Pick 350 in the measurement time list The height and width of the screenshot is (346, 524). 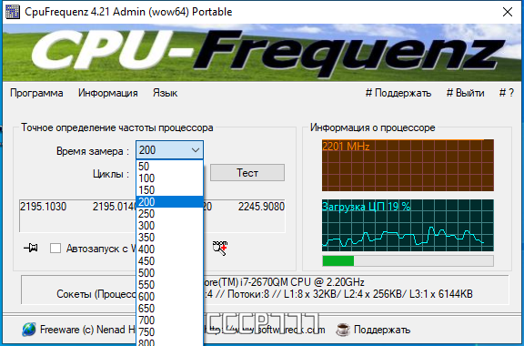click(x=169, y=238)
